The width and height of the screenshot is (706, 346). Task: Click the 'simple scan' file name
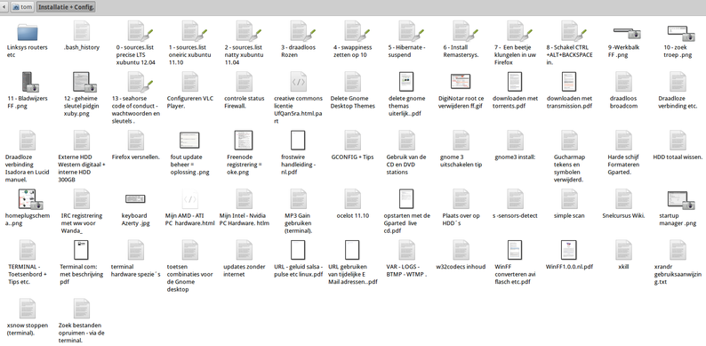tap(569, 215)
